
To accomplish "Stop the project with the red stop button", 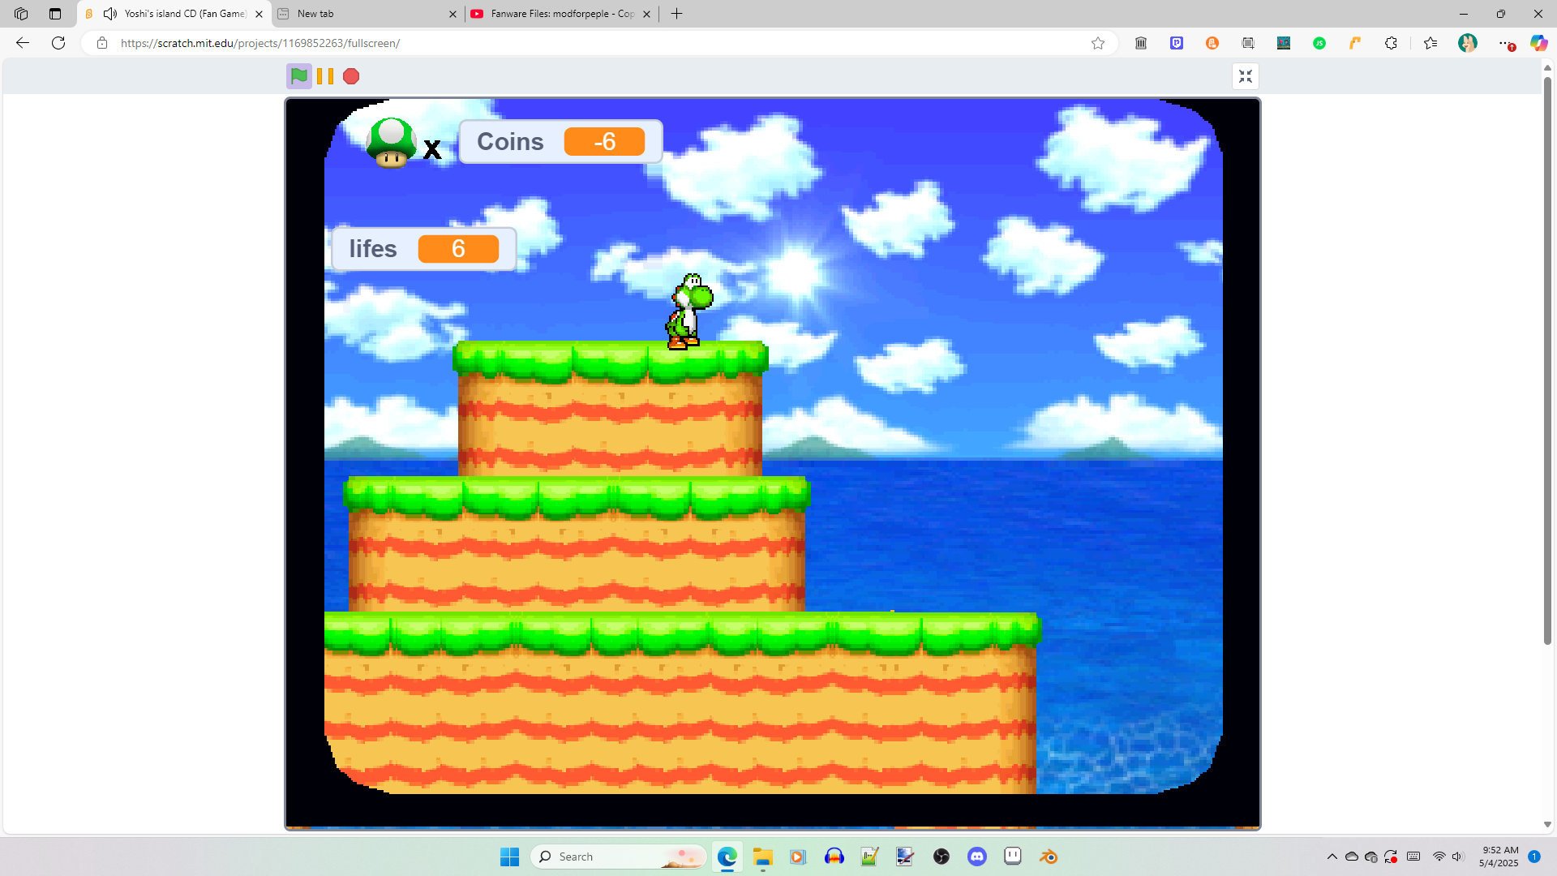I will pos(351,76).
